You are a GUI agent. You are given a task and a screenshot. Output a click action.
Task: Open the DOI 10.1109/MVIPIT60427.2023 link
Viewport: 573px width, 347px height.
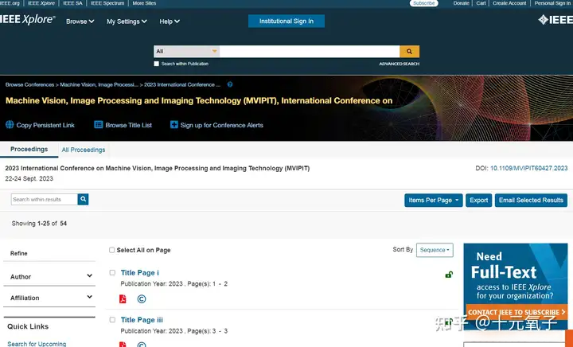528,169
